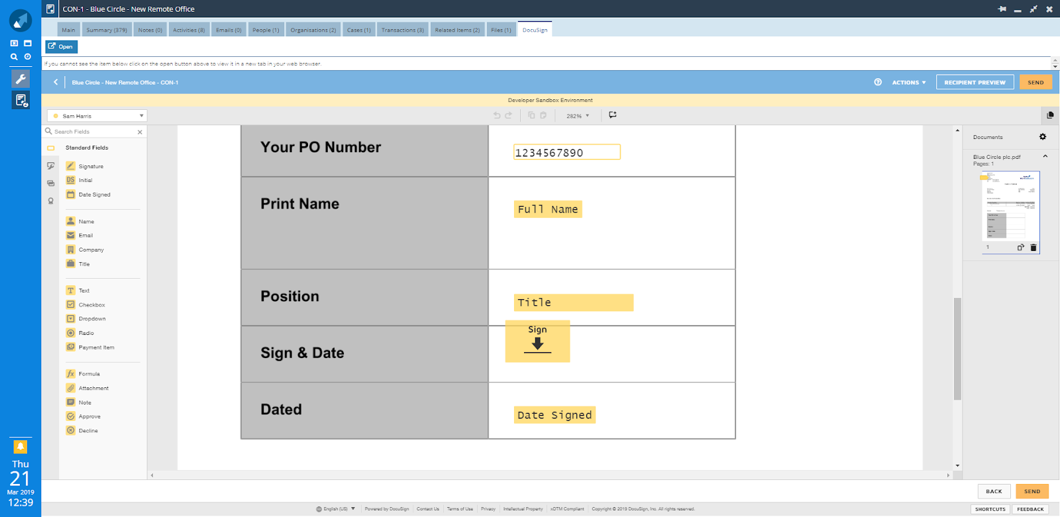This screenshot has width=1060, height=517.
Task: Toggle the documents panel icon
Action: 1050,115
